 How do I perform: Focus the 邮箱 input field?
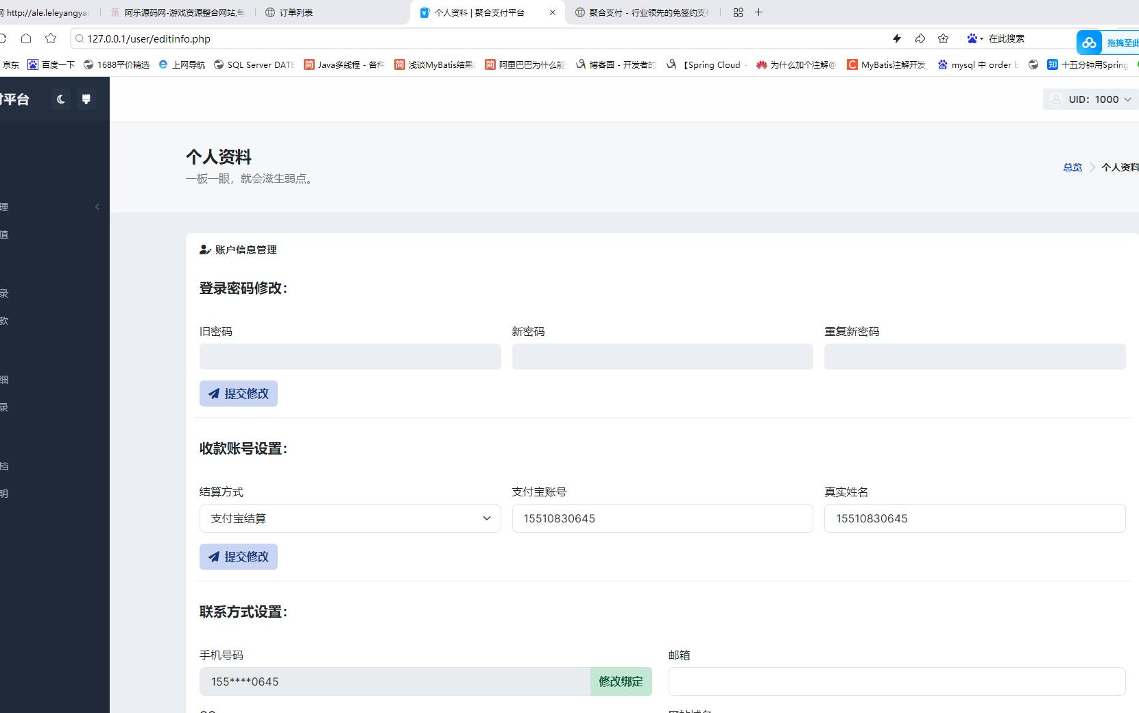(897, 681)
